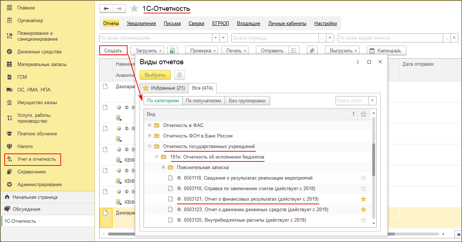Open the dialog's three-dot more menu

[x=358, y=62]
